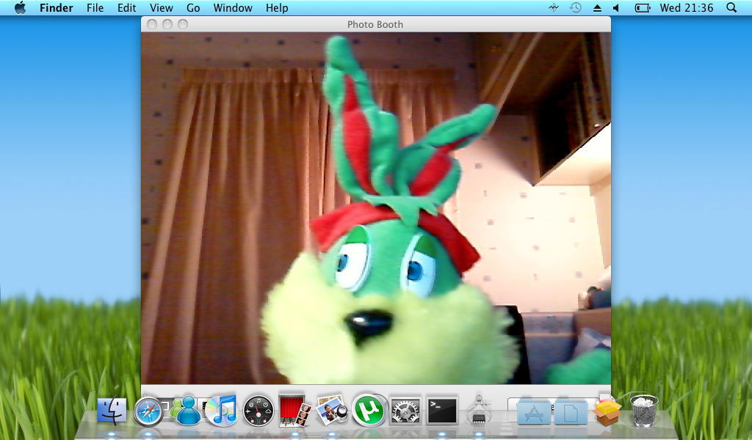Open MSN Messenger from the Dock

click(184, 411)
